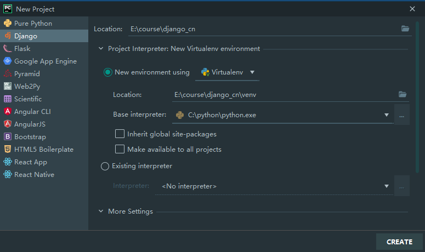Click the React Native label text

[34, 175]
